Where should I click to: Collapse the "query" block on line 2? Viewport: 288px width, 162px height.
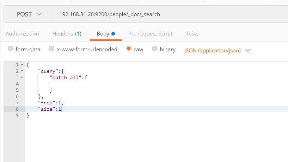tap(22, 71)
